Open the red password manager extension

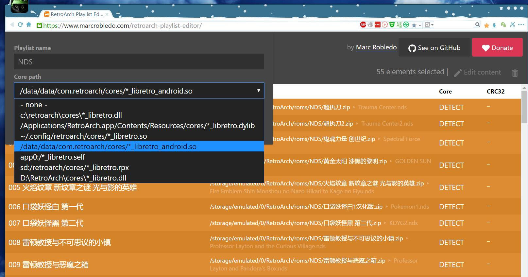pos(378,25)
